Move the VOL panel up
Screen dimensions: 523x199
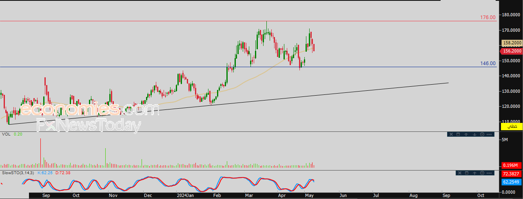pos(466,134)
